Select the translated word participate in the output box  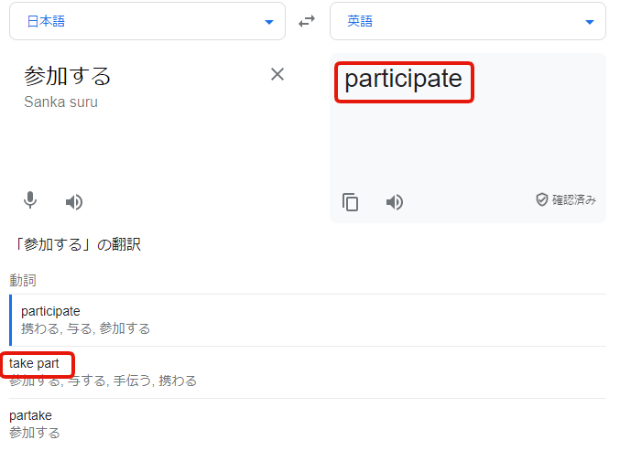coord(403,79)
